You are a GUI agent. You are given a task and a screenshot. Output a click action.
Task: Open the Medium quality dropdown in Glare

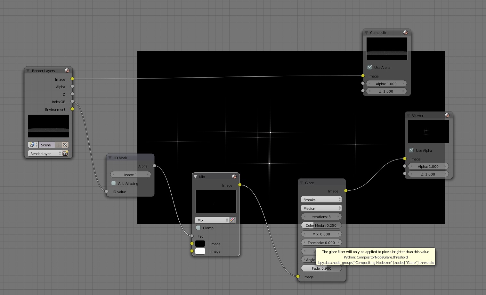[321, 208]
